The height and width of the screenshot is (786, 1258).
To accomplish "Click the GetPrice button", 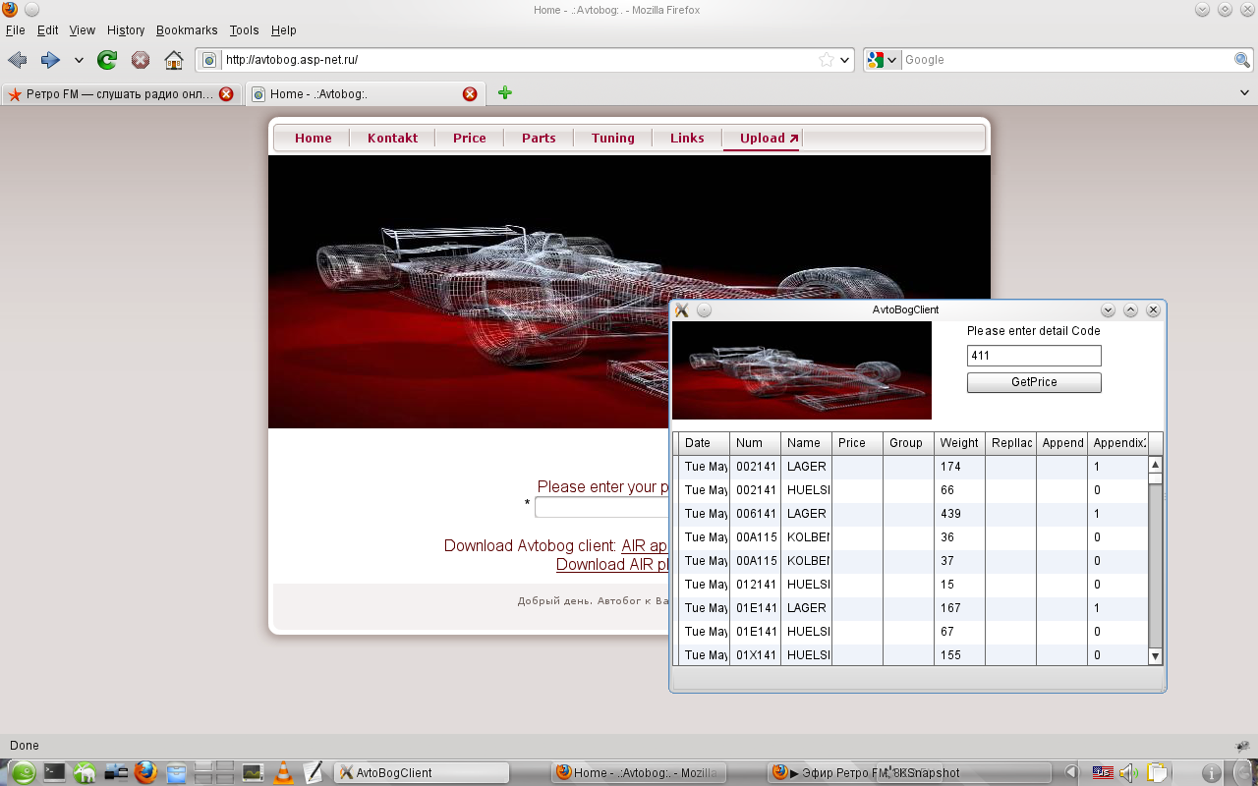I will point(1034,382).
